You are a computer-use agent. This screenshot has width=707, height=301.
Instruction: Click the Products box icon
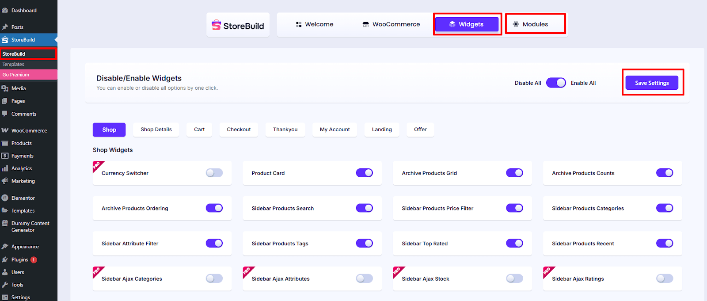pyautogui.click(x=5, y=143)
